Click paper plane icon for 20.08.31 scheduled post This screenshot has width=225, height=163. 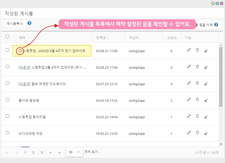pos(206,51)
